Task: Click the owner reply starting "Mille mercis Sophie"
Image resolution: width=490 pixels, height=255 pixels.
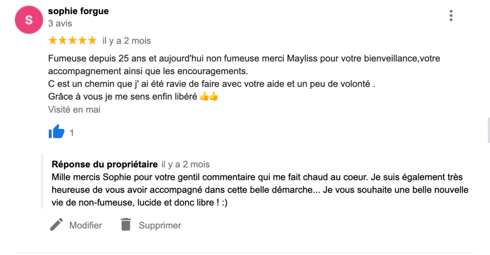Action: tap(260, 190)
